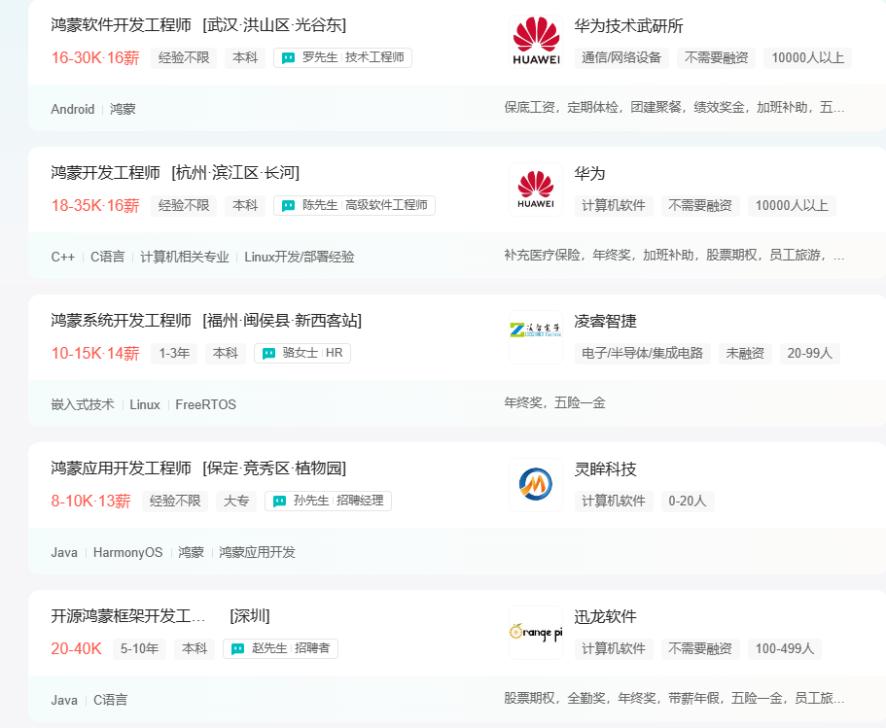Click the 未融资 funding tag
Screen dimensions: 886x728
(x=745, y=353)
